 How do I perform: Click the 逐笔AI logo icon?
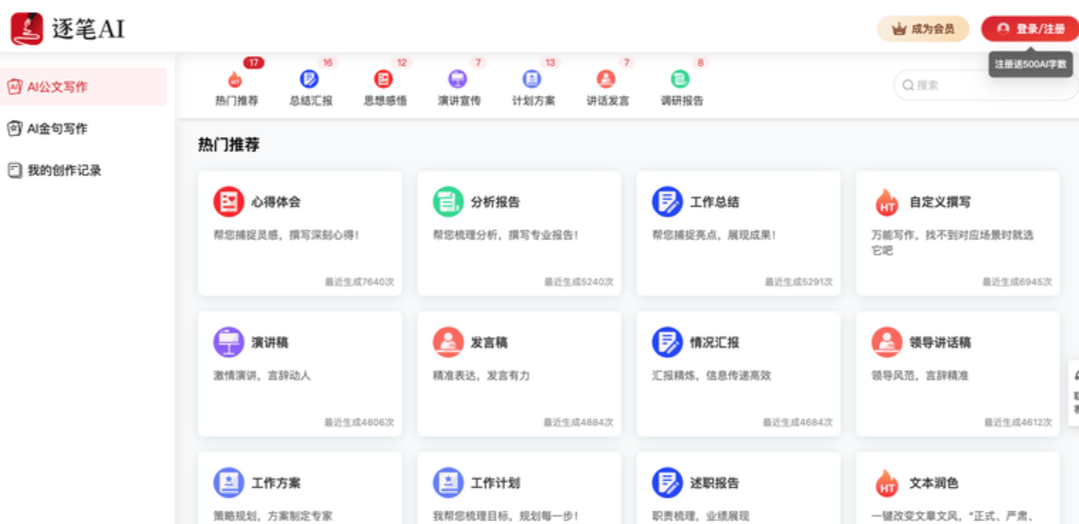(27, 28)
